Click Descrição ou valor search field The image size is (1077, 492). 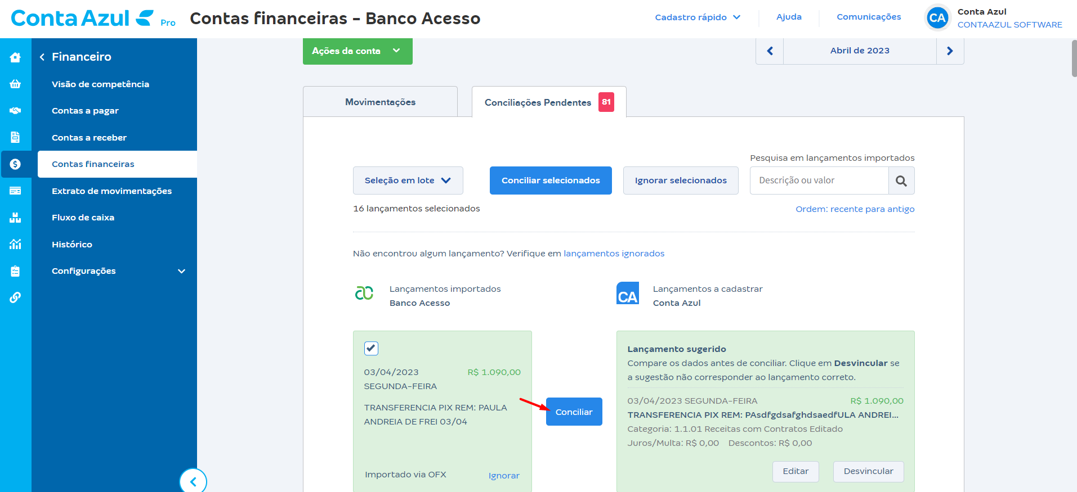(819, 180)
